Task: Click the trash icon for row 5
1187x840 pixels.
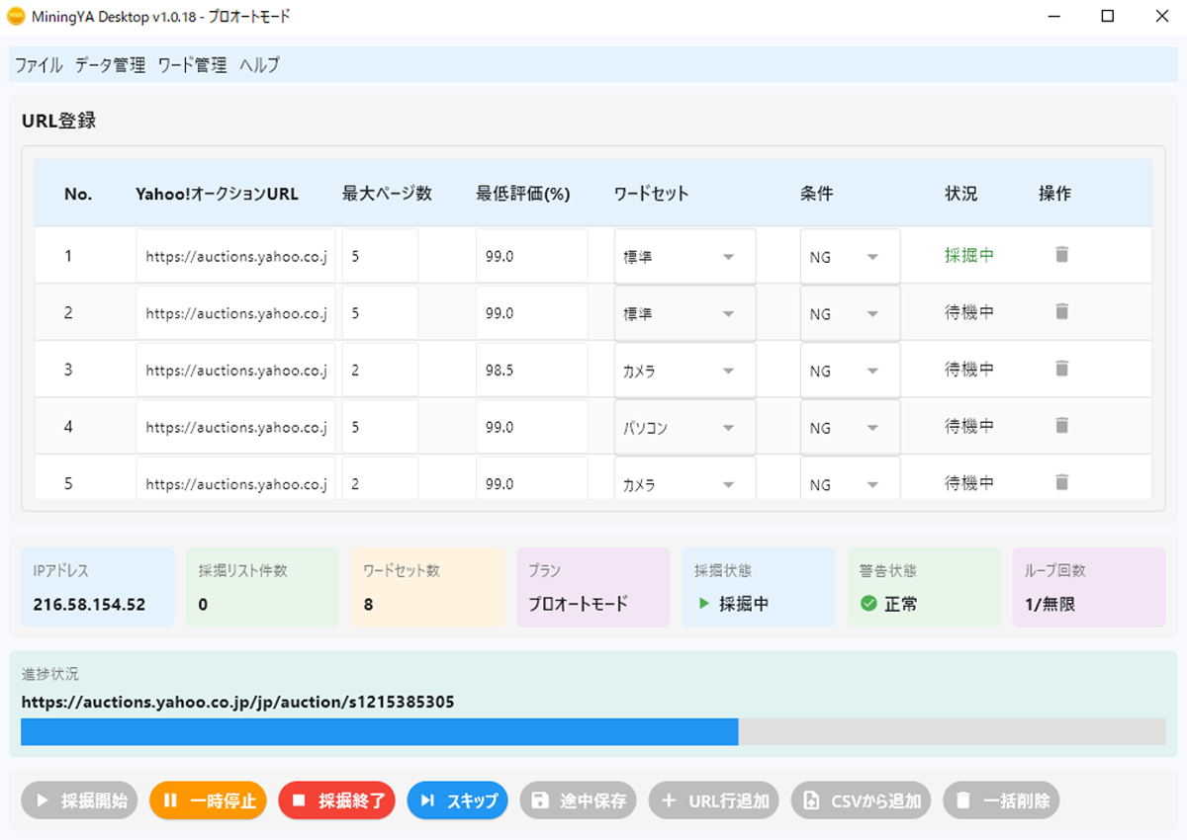Action: click(x=1061, y=482)
